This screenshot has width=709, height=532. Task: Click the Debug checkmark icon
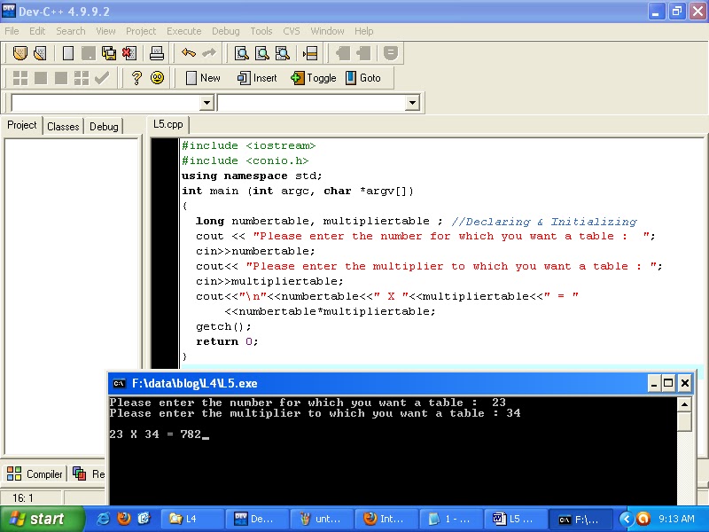tap(102, 78)
